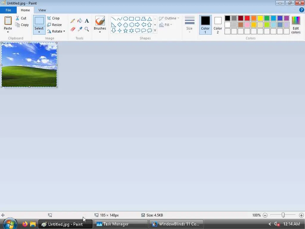Screen dimensions: 305x229
Task: Select the Up arrow shape
Action: click(150, 25)
